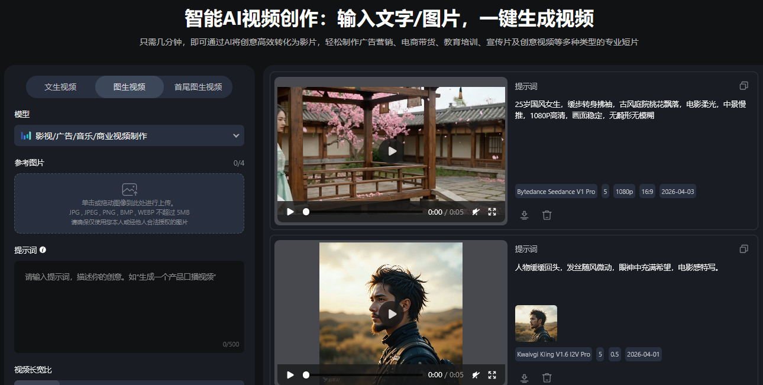763x385 pixels.
Task: Select the 图生视频 tab
Action: 129,87
